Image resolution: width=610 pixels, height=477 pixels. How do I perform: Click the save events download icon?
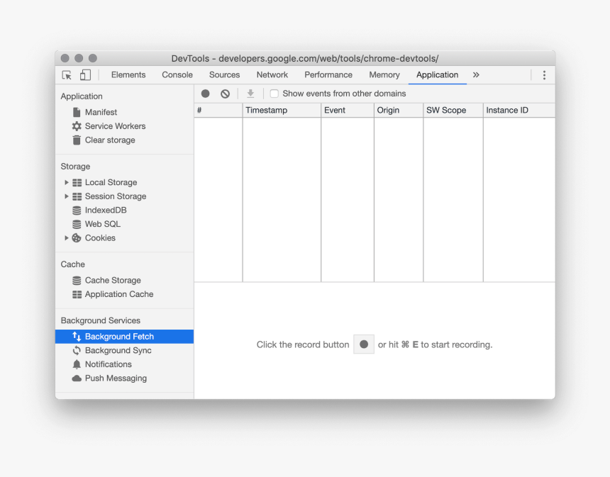250,93
